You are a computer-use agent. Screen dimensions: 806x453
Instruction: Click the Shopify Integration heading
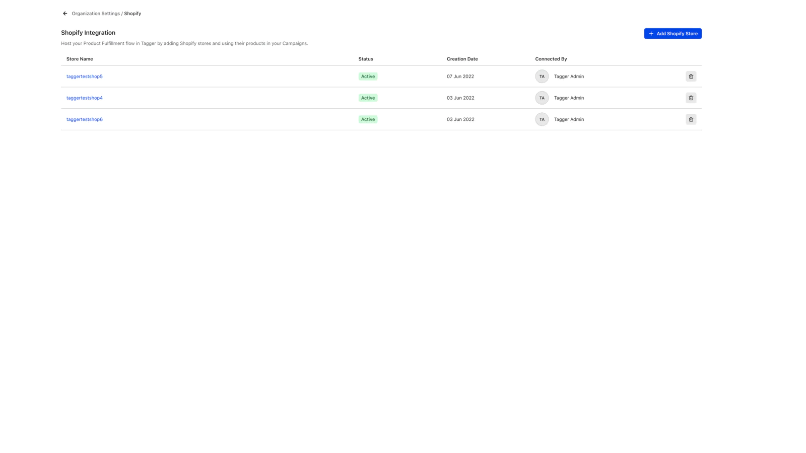[x=88, y=33]
